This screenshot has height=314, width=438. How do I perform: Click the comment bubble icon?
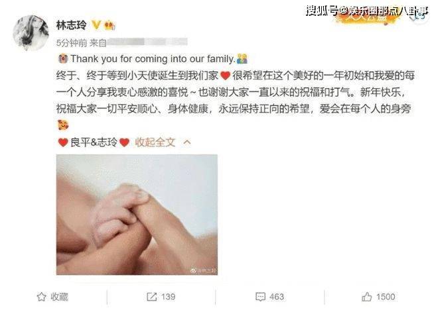coord(260,297)
